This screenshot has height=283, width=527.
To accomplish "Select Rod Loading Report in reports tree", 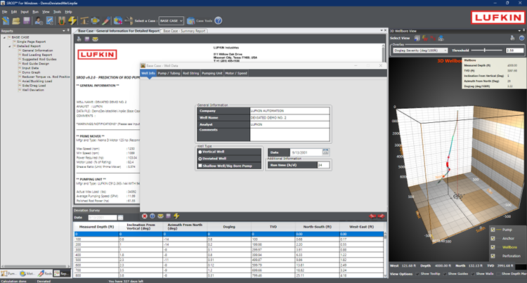I will 38,55.
